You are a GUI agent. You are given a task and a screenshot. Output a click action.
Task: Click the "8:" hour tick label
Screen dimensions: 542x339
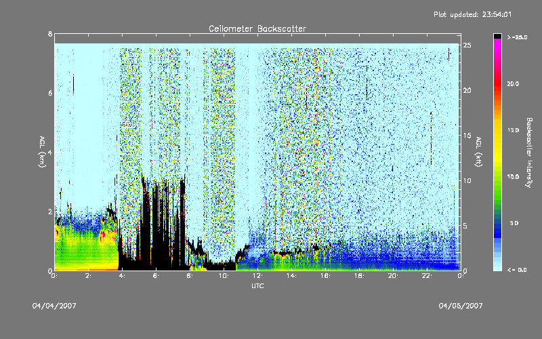[x=190, y=276]
